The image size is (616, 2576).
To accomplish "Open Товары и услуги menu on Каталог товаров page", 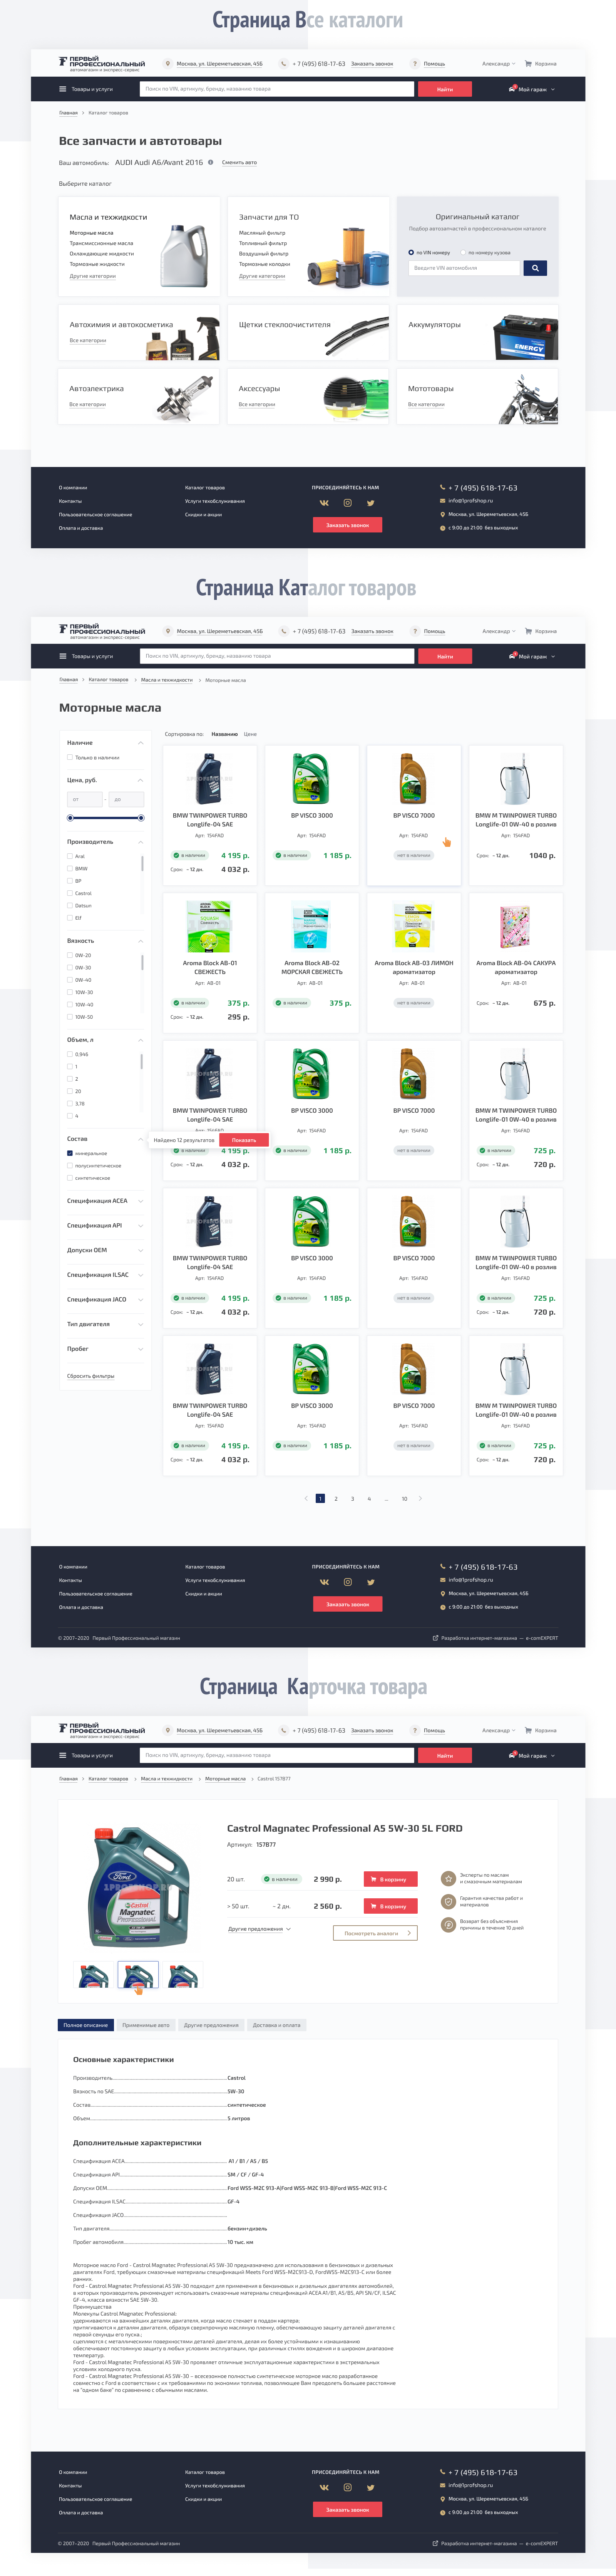I will [x=86, y=656].
